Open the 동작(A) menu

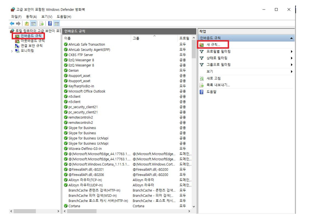click(x=31, y=17)
